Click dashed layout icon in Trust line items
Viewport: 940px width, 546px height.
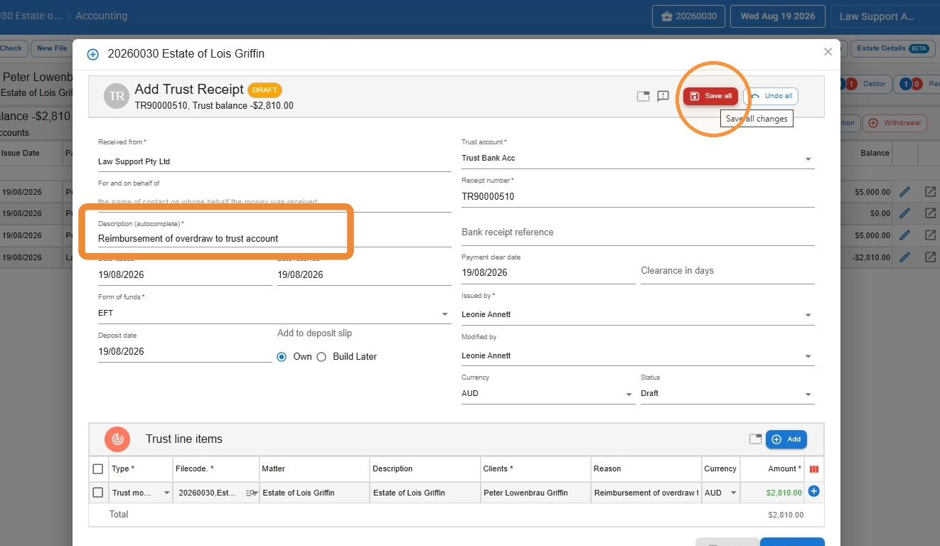tap(755, 439)
